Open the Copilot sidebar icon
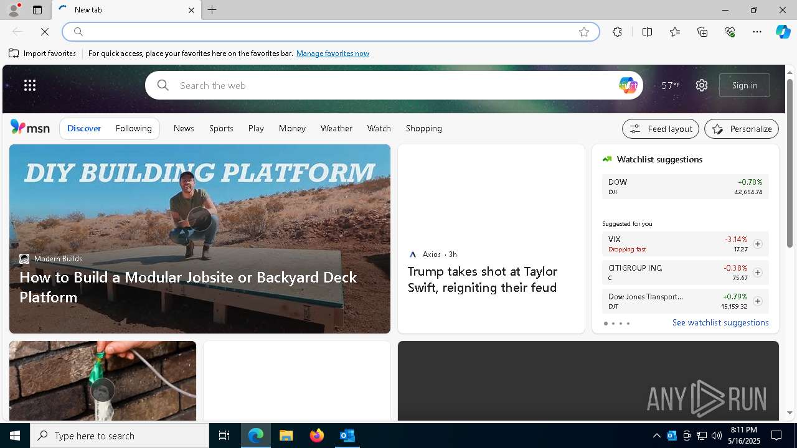Viewport: 797px width, 448px height. tap(783, 32)
